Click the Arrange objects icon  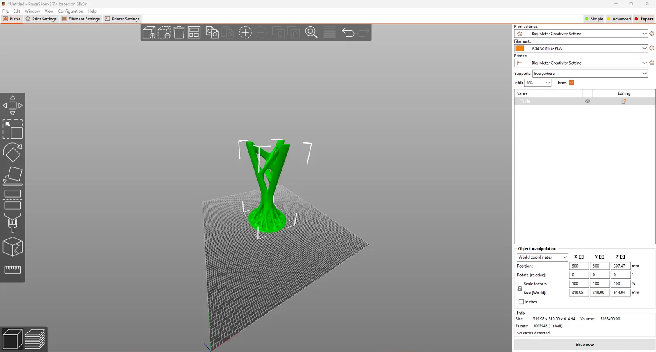tap(194, 32)
